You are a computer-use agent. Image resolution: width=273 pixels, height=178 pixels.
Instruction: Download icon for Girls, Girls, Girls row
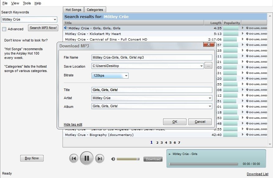[x=256, y=28]
